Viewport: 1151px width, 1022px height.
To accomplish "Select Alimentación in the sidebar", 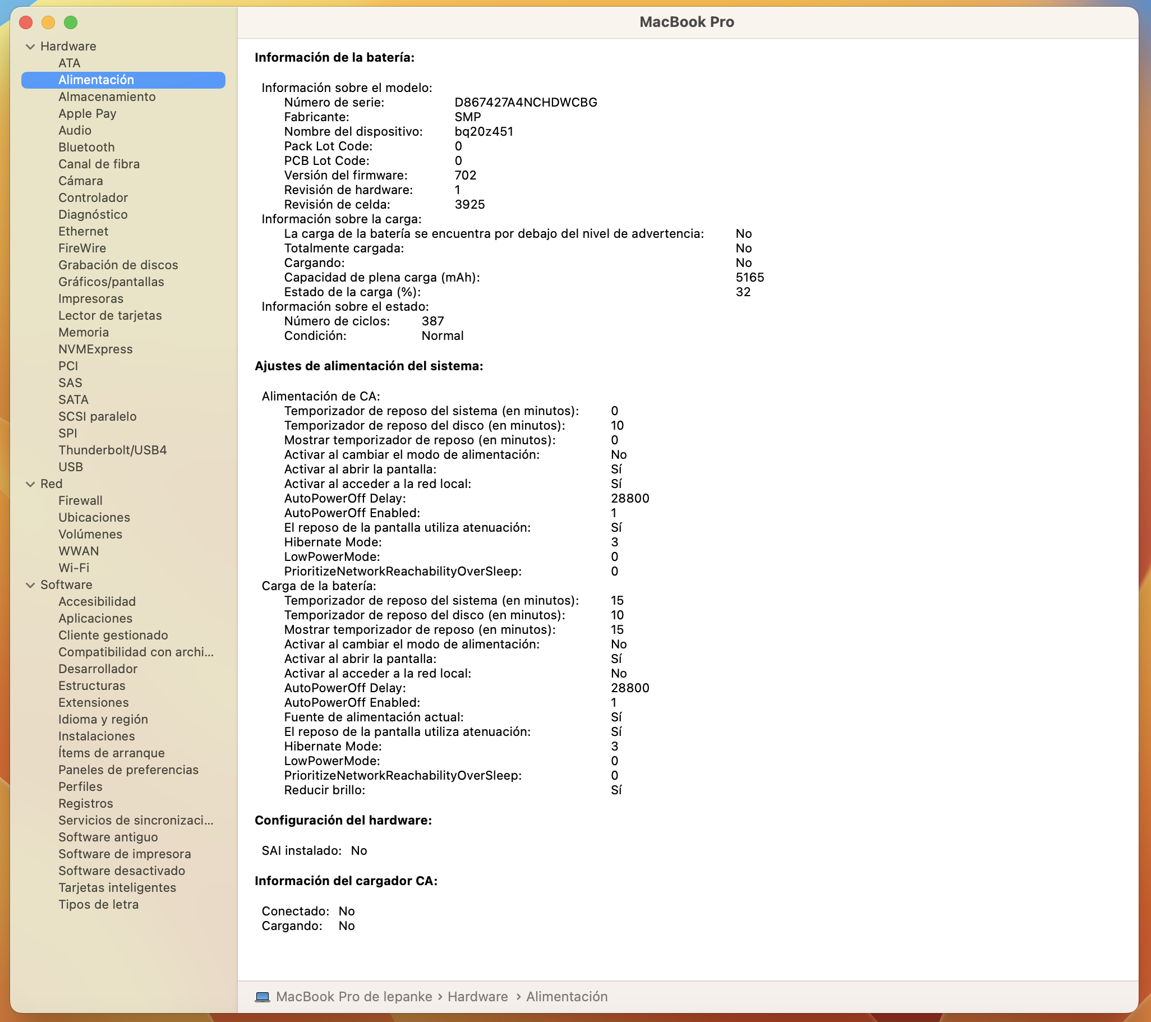I will [123, 80].
